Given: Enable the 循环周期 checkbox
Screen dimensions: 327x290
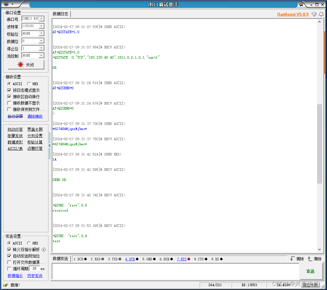Looking at the screenshot, I should pos(9,269).
